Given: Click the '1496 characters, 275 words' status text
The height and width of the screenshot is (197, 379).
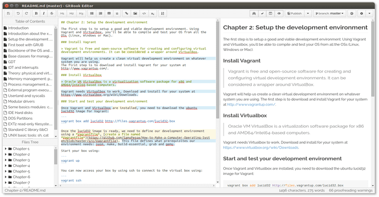Looking at the screenshot, I should (302, 191).
